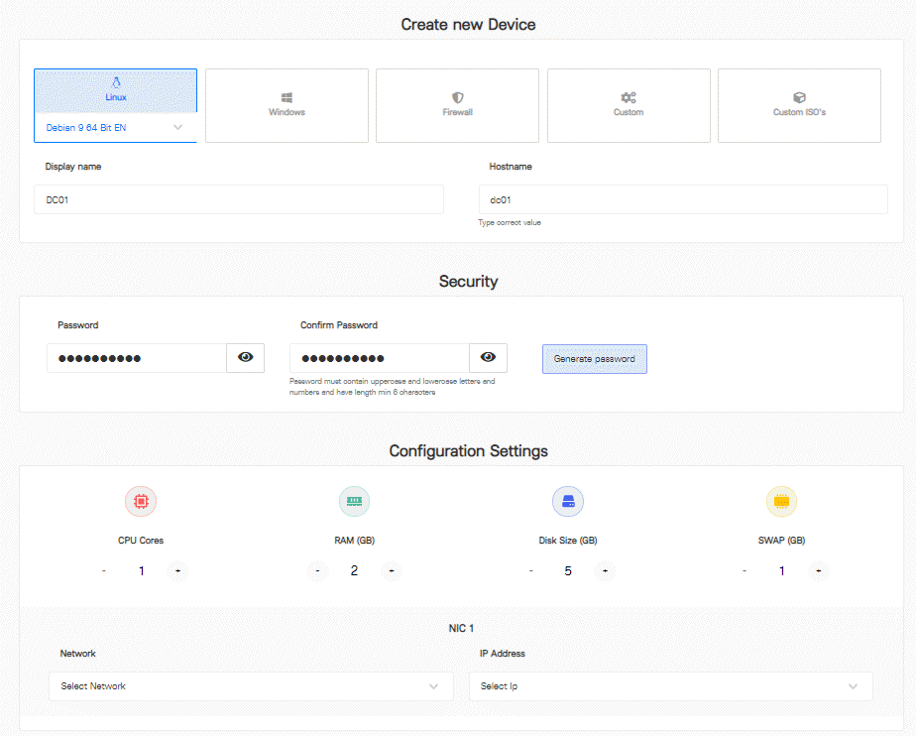Decrease Disk Size using minus control

coord(531,571)
